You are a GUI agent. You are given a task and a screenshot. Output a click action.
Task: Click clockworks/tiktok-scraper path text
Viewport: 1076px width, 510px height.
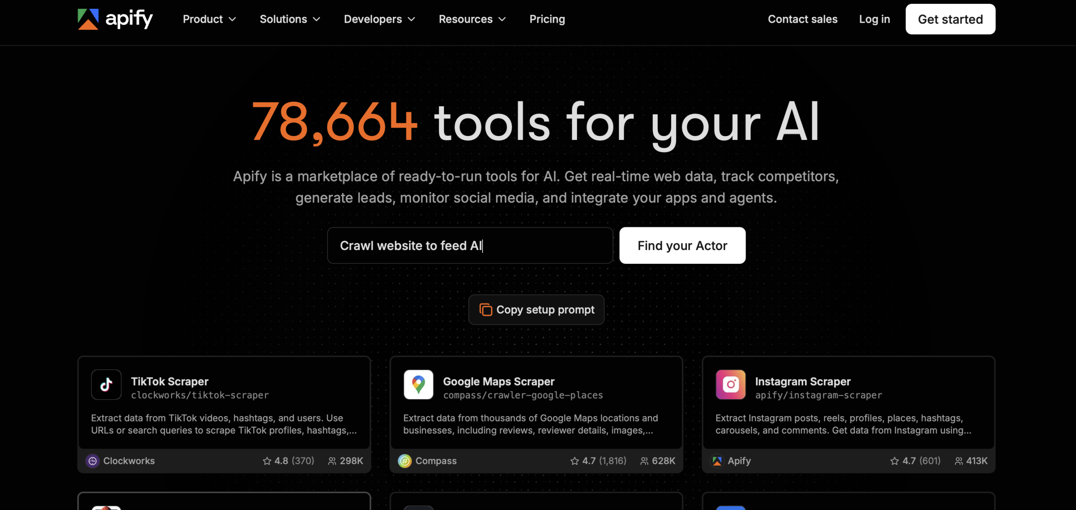(x=200, y=395)
